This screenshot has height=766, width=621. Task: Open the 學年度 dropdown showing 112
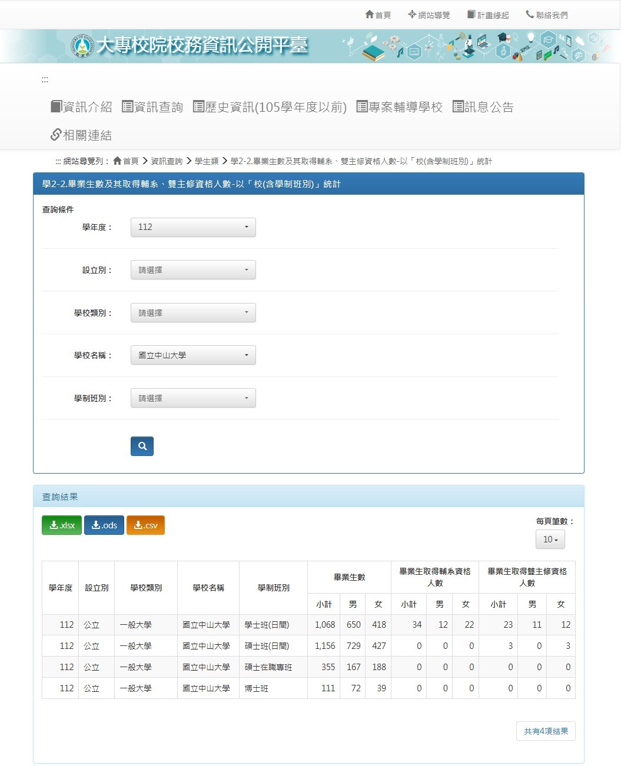click(193, 227)
